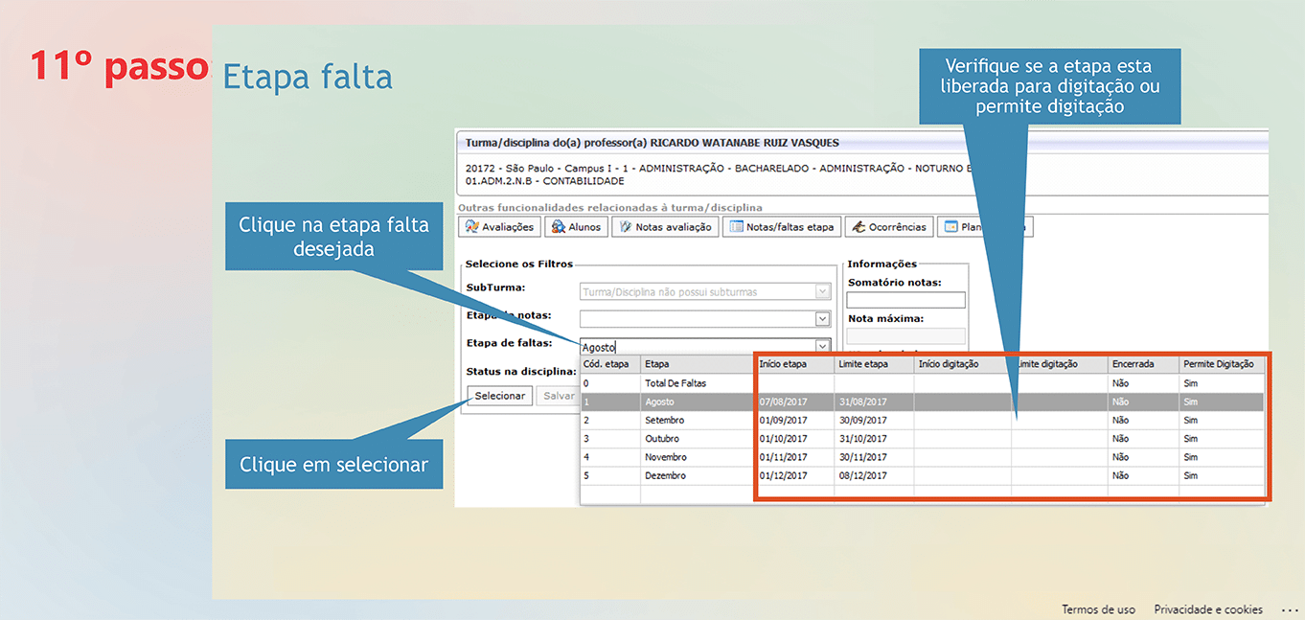The height and width of the screenshot is (620, 1305).
Task: Open Privacidade e cookies link
Action: (1207, 609)
